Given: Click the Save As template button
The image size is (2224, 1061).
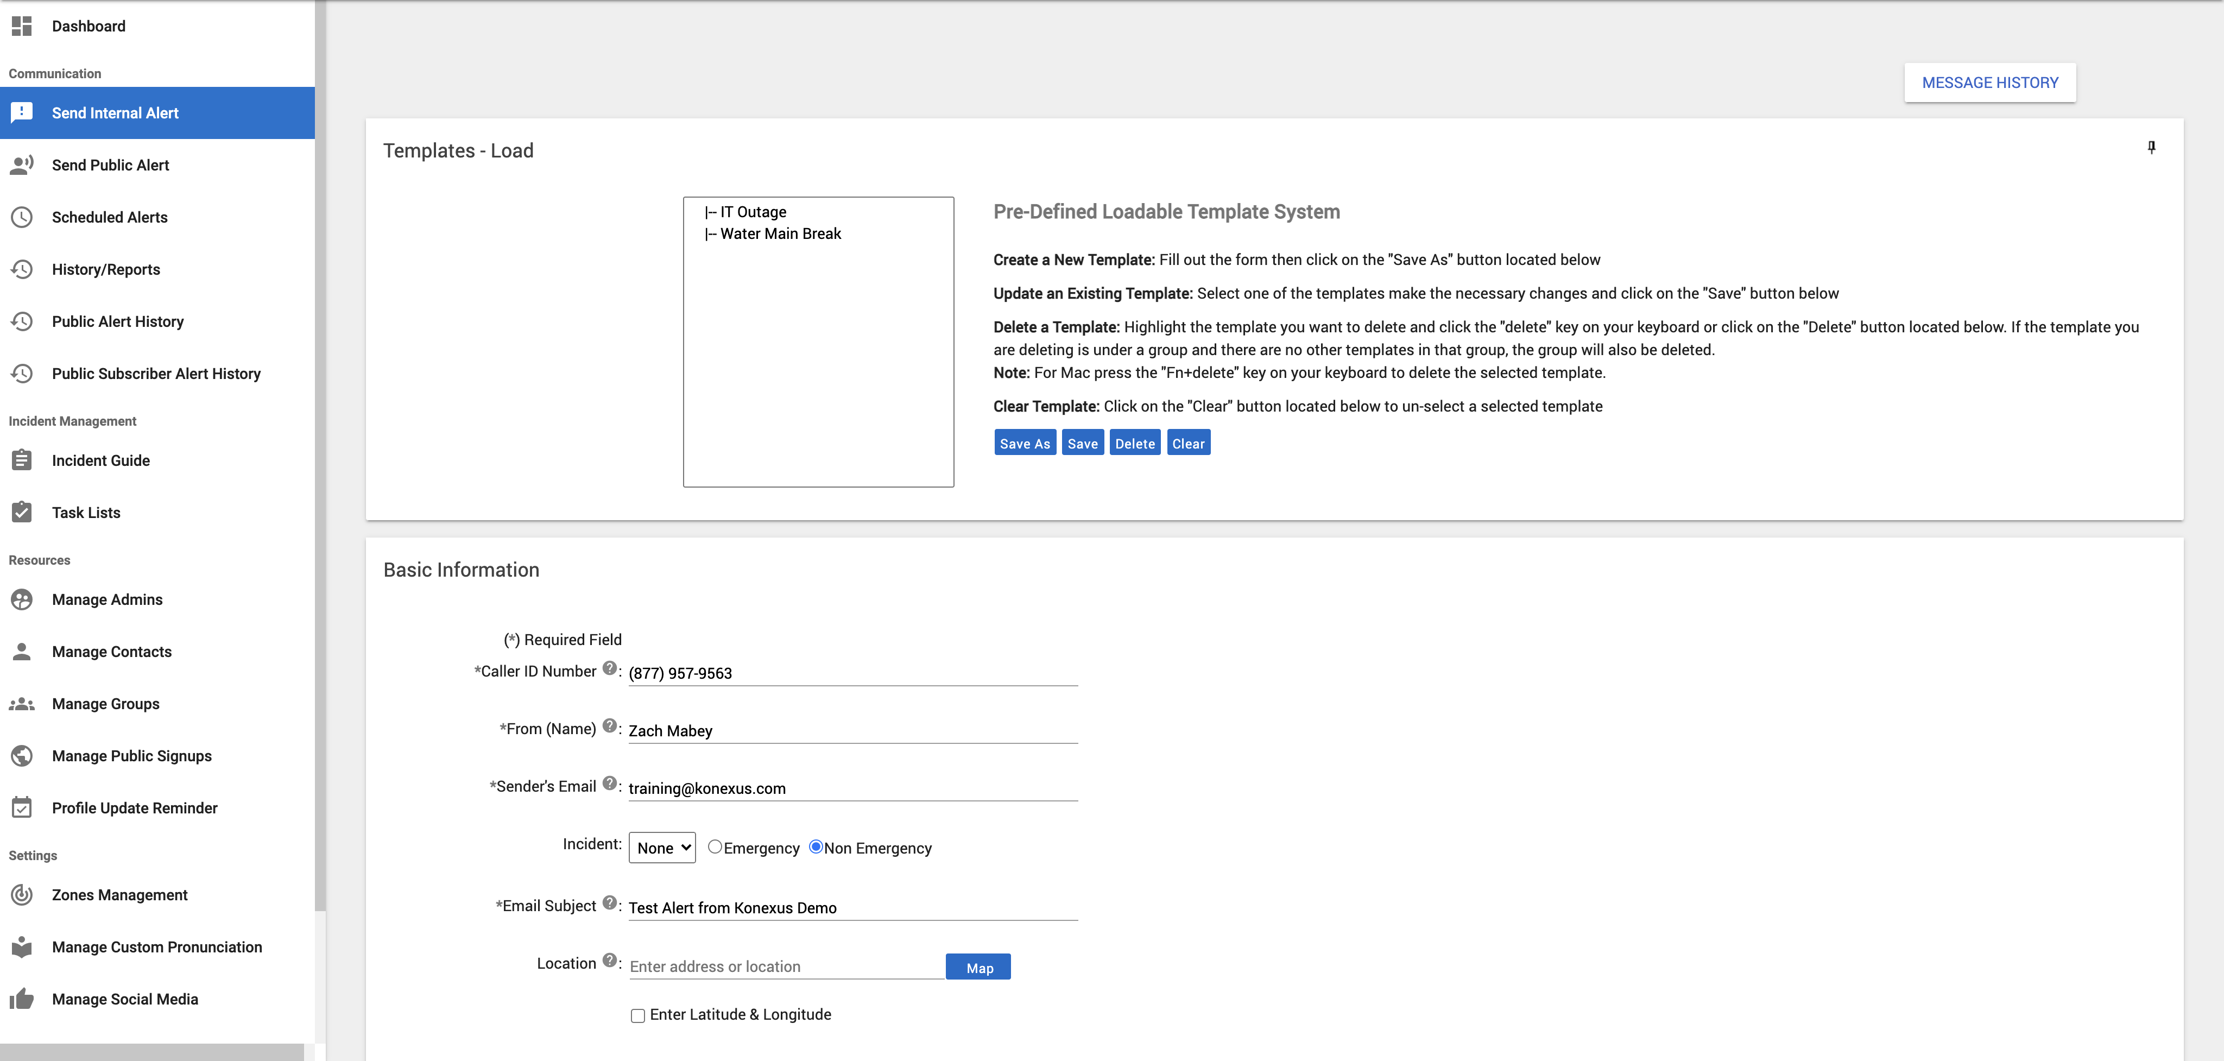Looking at the screenshot, I should point(1025,443).
